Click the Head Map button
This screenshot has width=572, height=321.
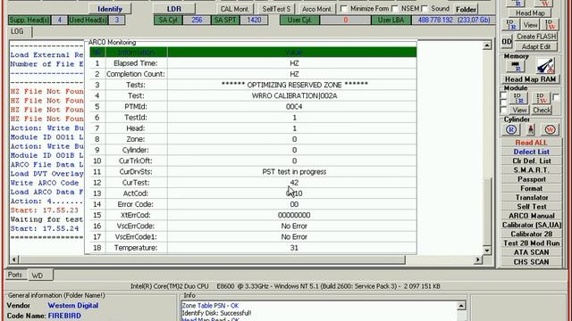coord(530,13)
